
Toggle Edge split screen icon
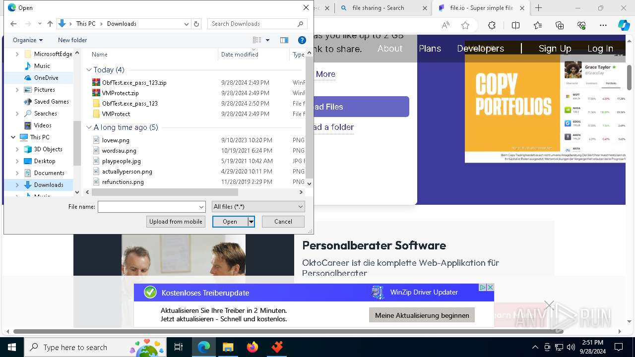[515, 25]
